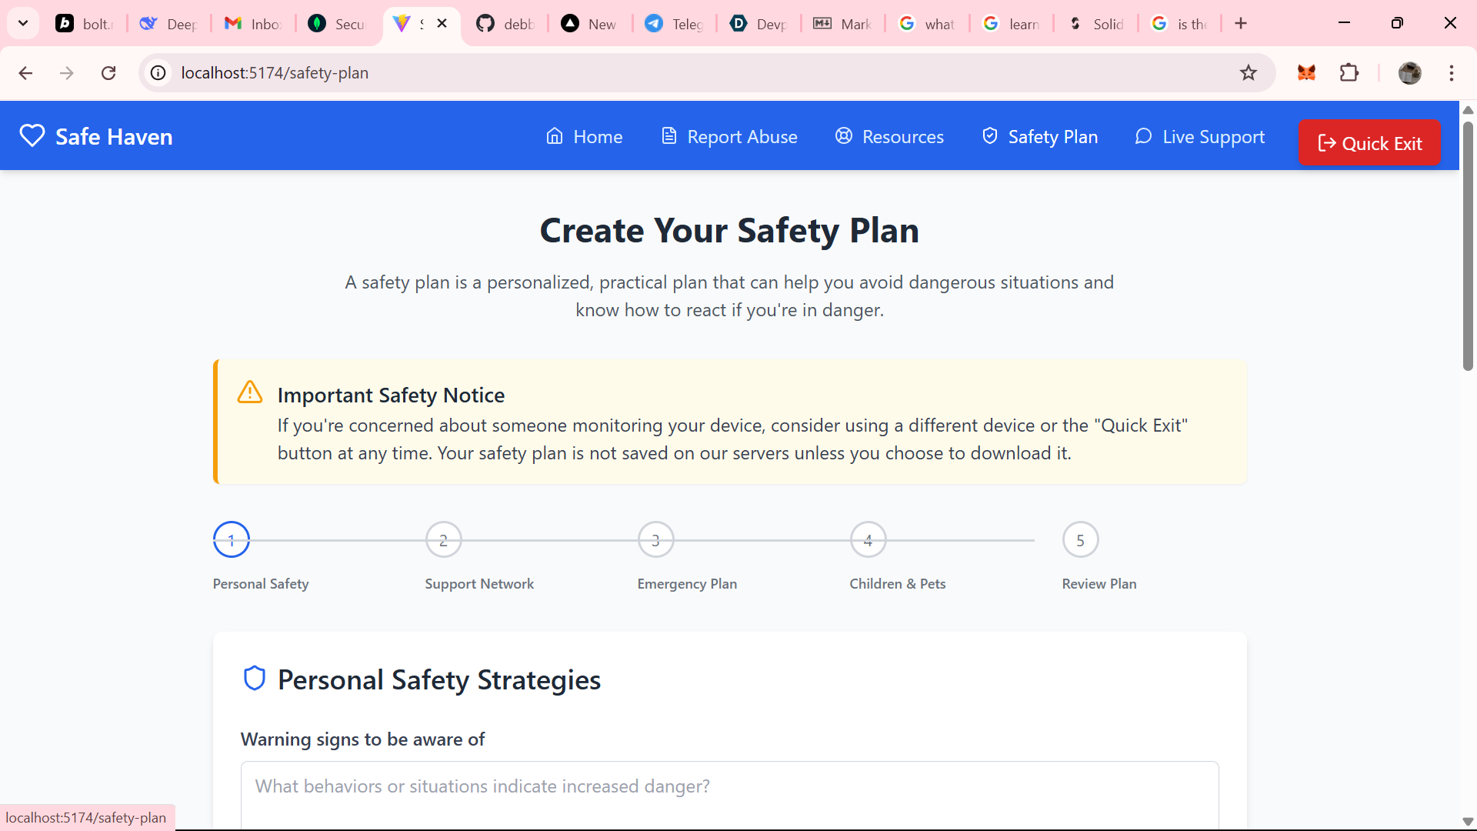Click the profile avatar icon
This screenshot has width=1477, height=831.
click(x=1409, y=73)
